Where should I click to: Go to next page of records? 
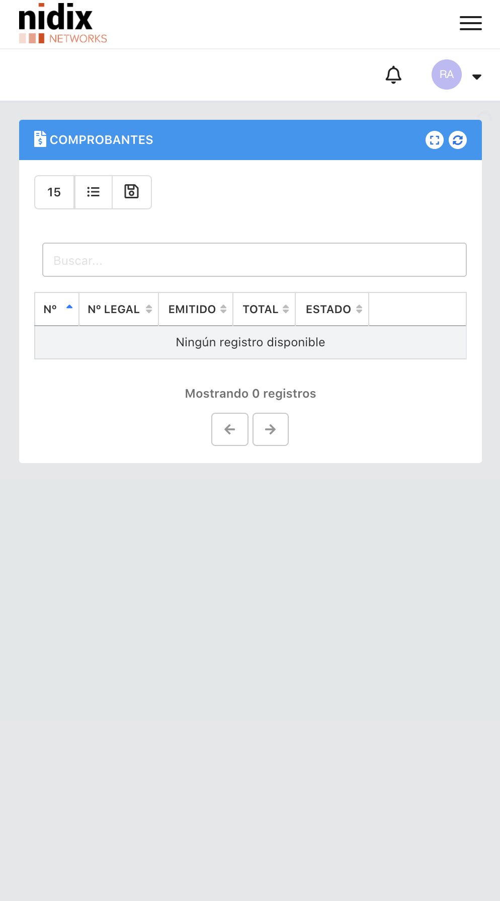click(x=271, y=429)
